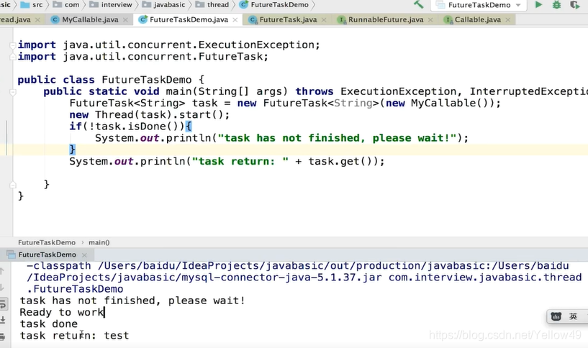Click the FutureTask.java class file icon
This screenshot has height=348, width=588.
click(253, 19)
